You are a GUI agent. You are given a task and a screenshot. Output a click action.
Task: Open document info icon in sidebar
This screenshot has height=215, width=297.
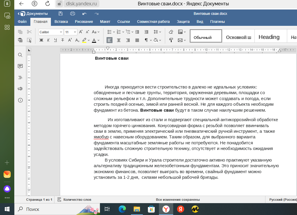20,100
